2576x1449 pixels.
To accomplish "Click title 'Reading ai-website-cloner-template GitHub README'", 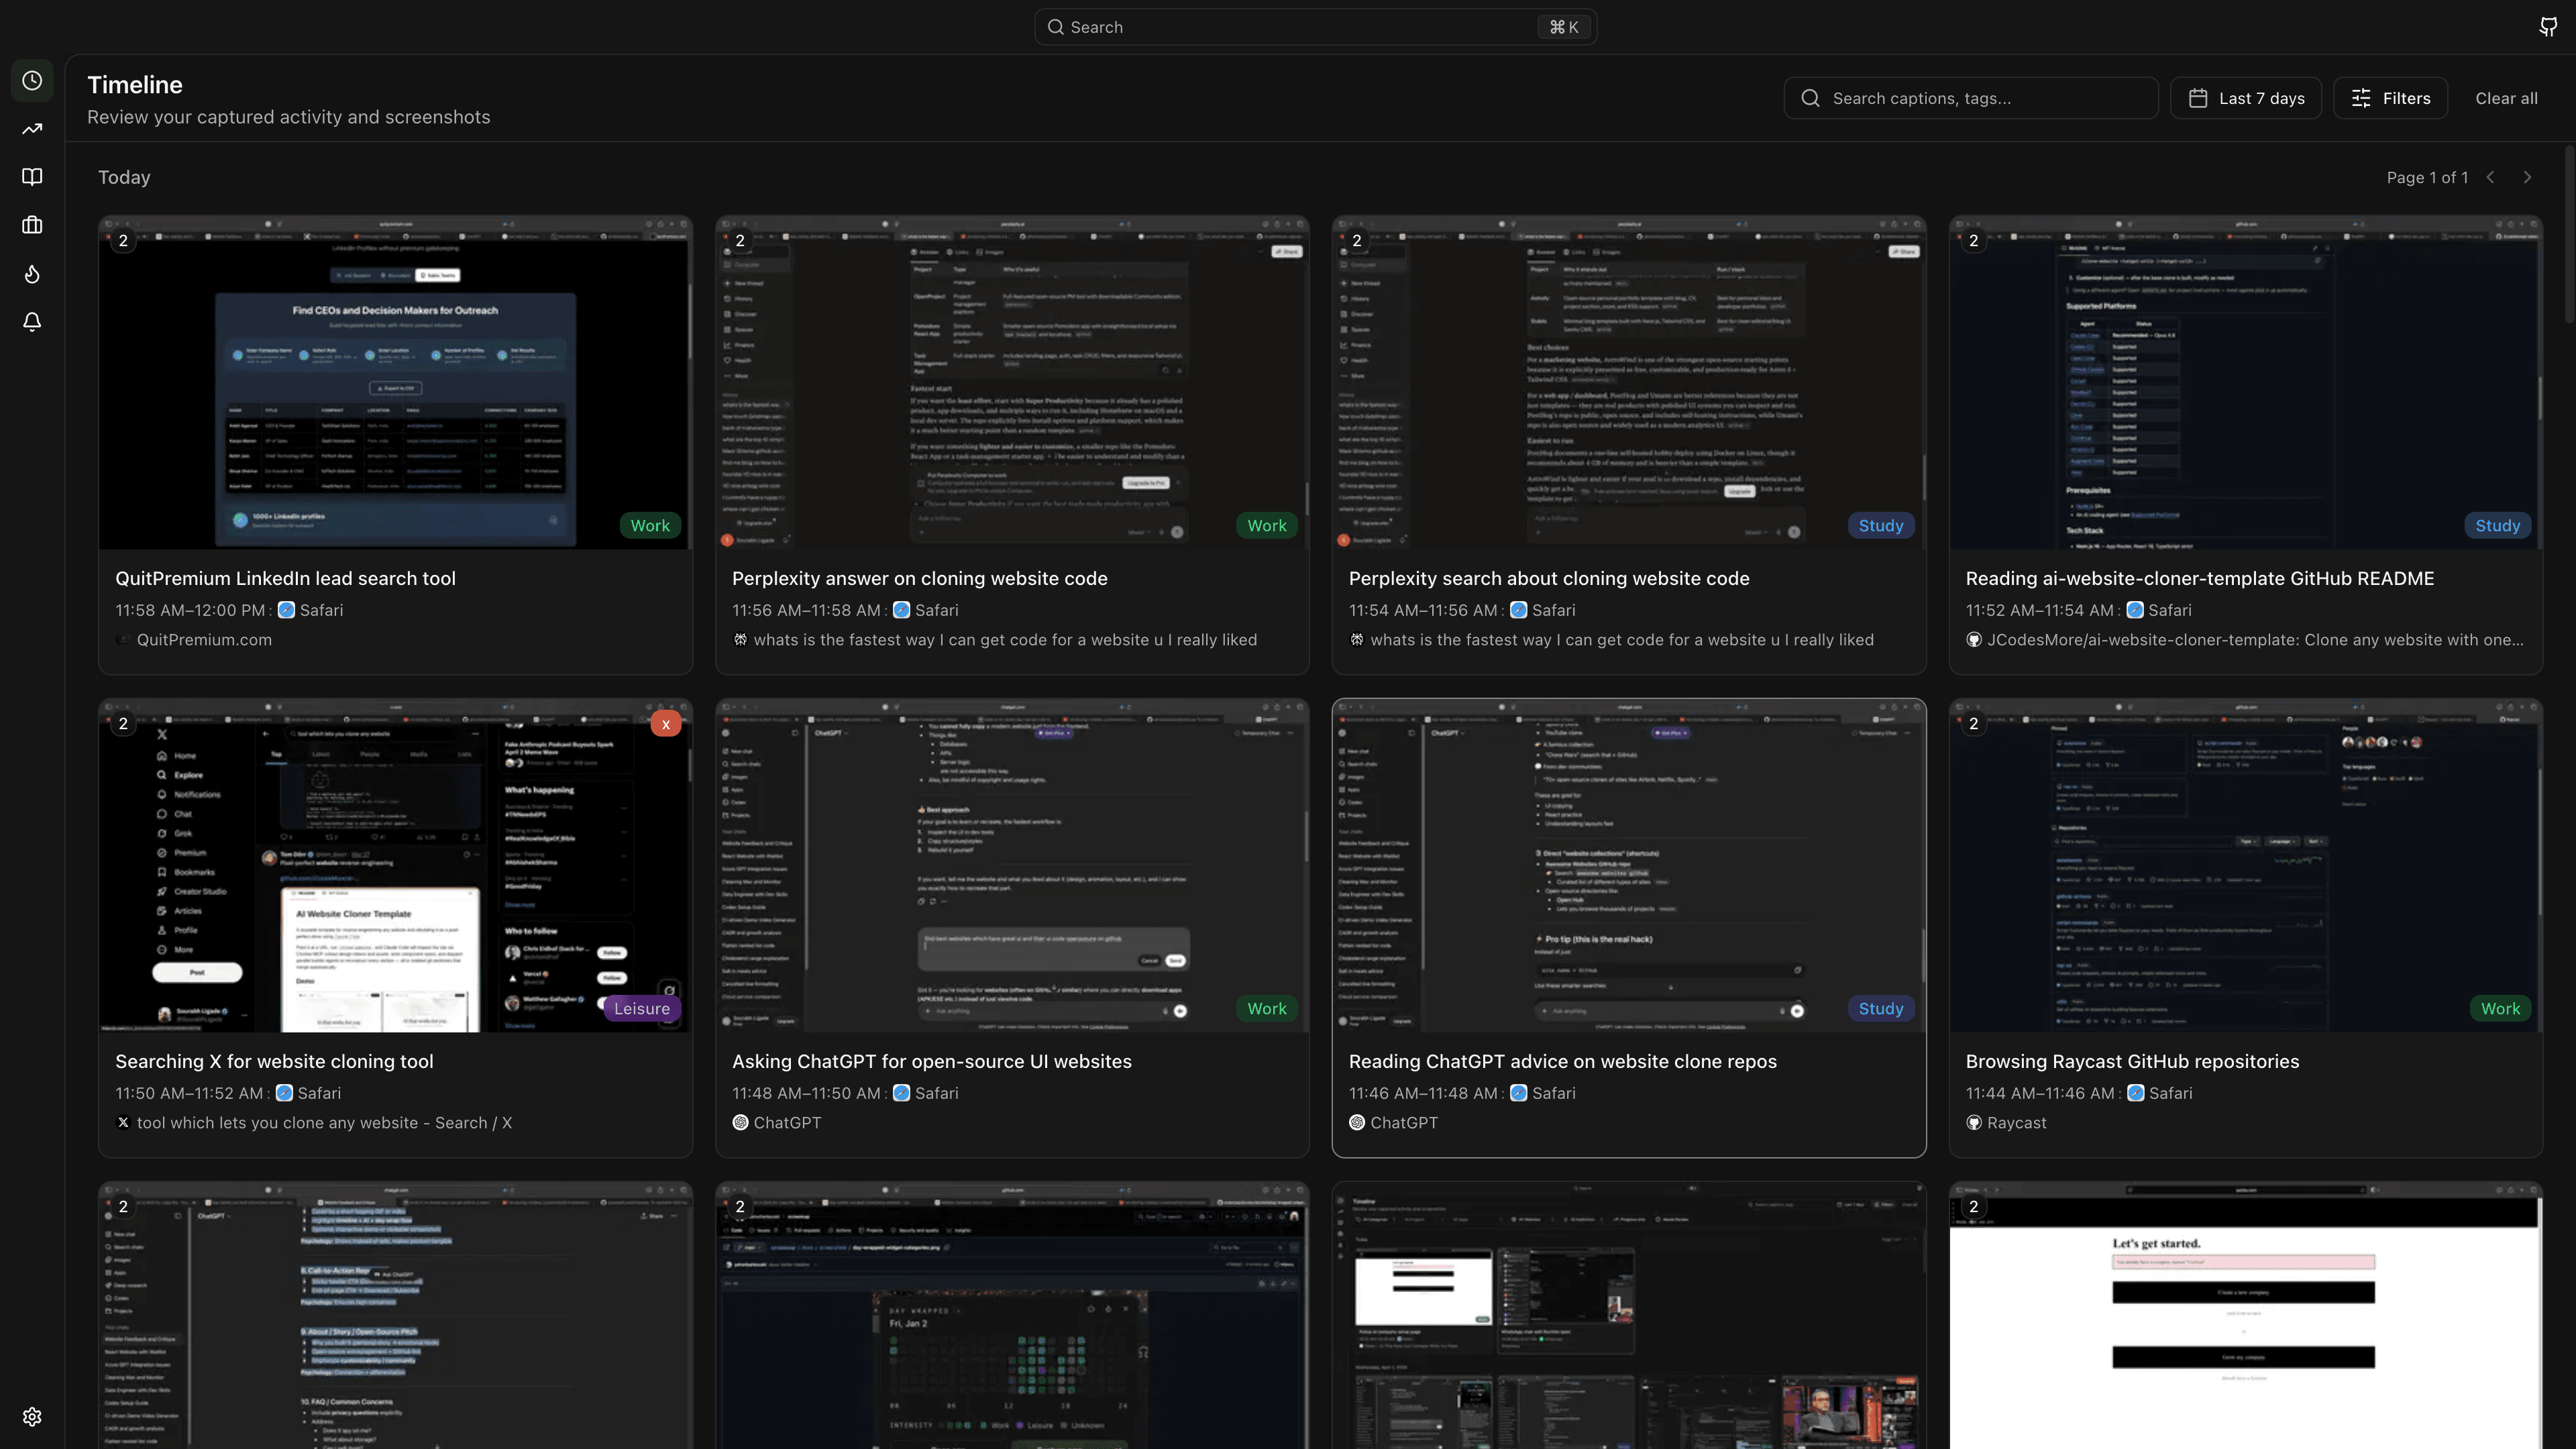I will tap(2200, 579).
